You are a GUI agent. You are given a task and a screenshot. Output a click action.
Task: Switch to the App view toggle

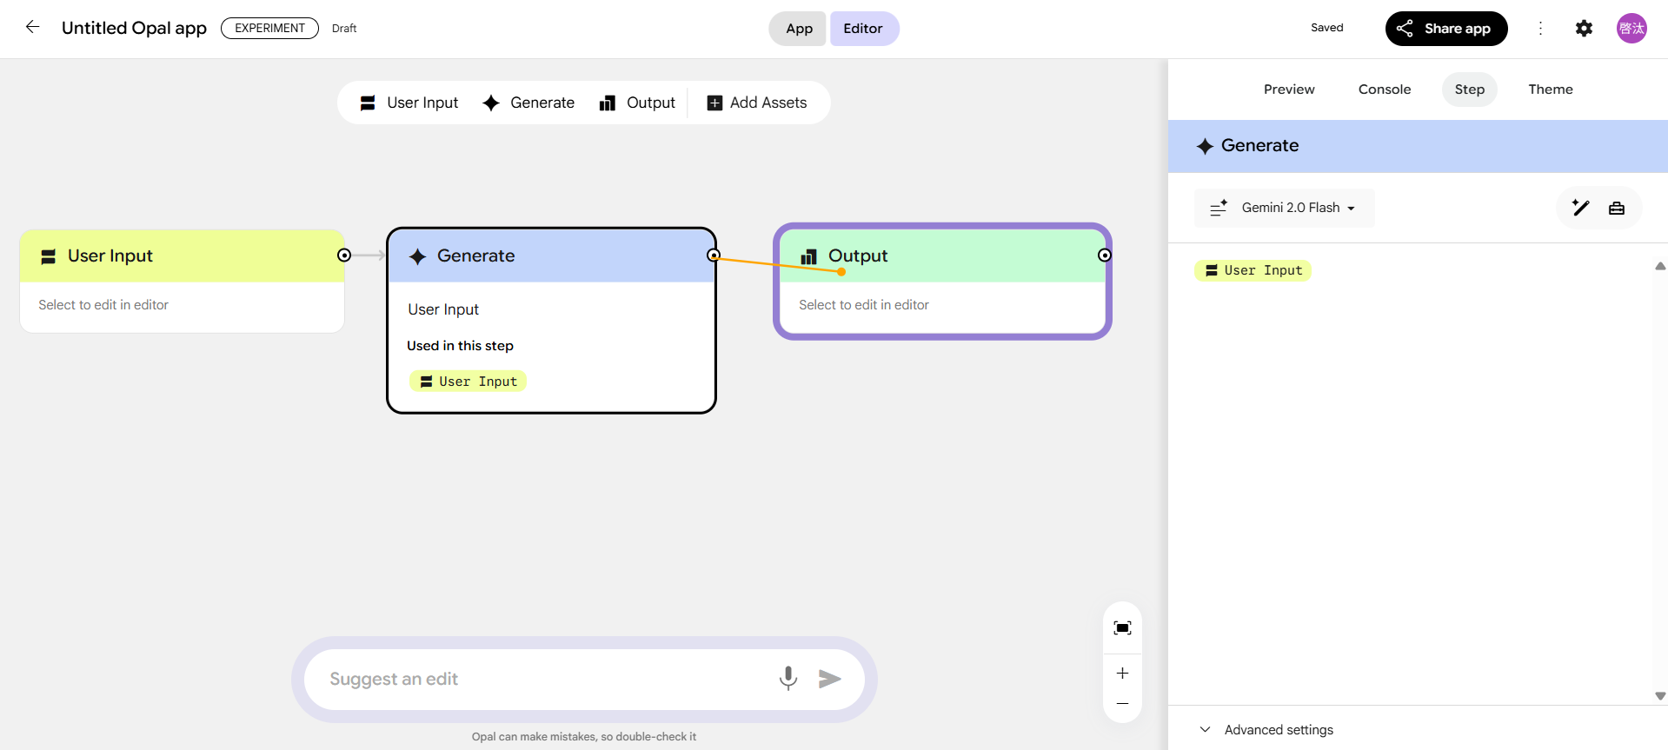[798, 29]
